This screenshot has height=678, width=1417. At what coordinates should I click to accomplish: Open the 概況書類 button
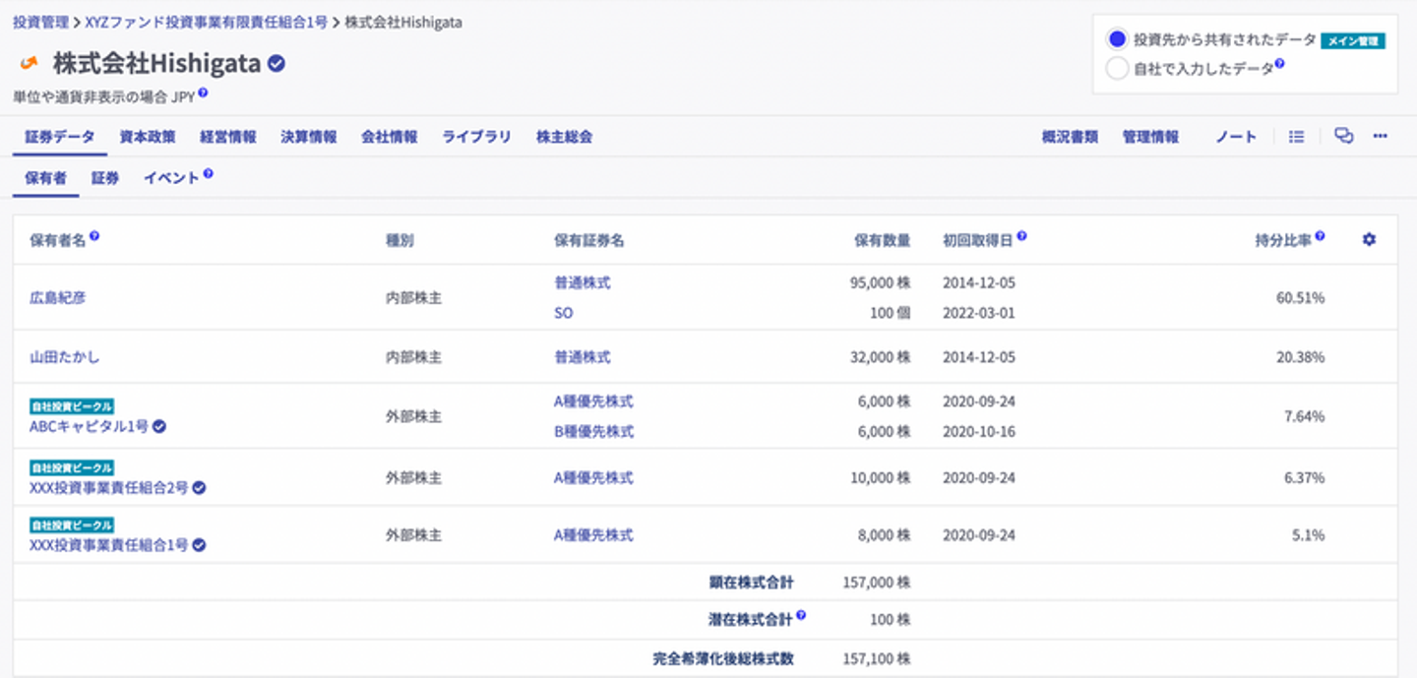click(x=1070, y=137)
